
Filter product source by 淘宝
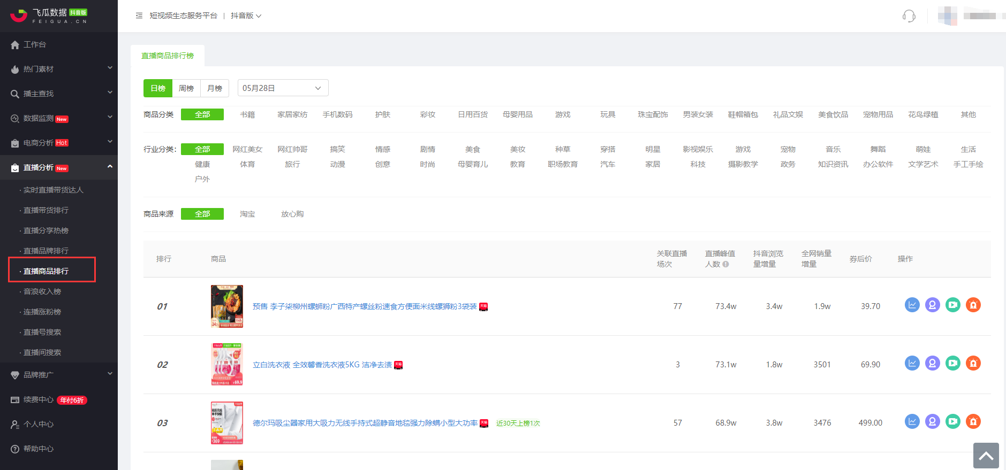coord(247,214)
